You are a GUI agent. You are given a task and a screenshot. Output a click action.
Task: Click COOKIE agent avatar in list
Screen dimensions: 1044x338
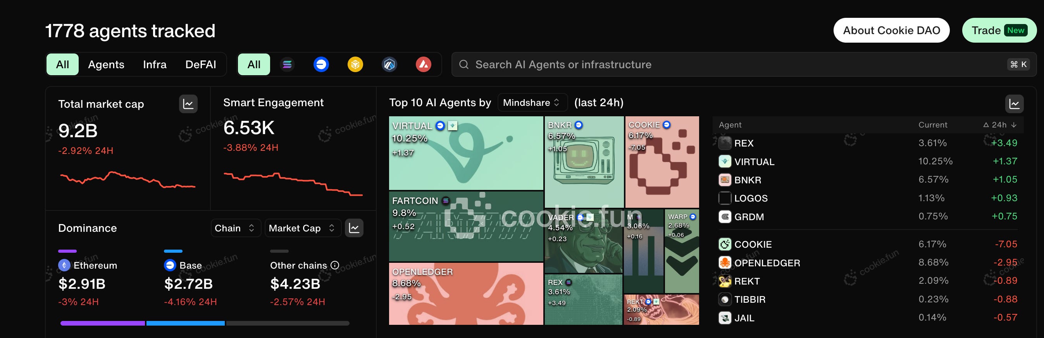[725, 244]
